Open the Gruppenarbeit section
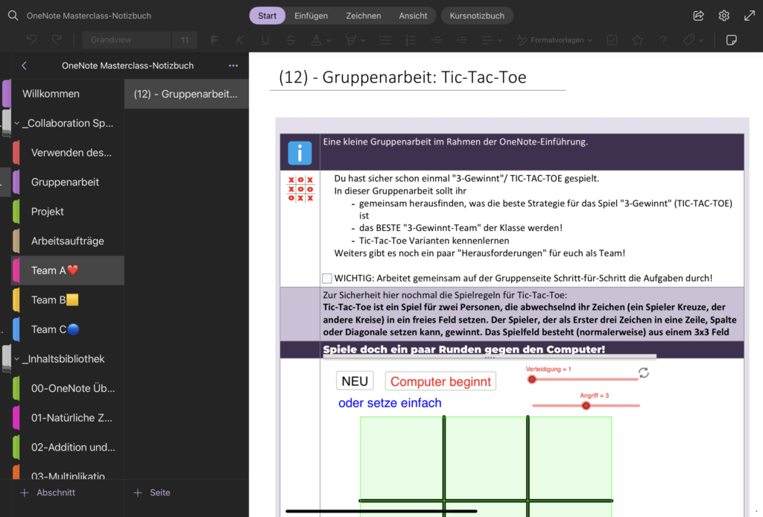The image size is (763, 517). pyautogui.click(x=68, y=182)
